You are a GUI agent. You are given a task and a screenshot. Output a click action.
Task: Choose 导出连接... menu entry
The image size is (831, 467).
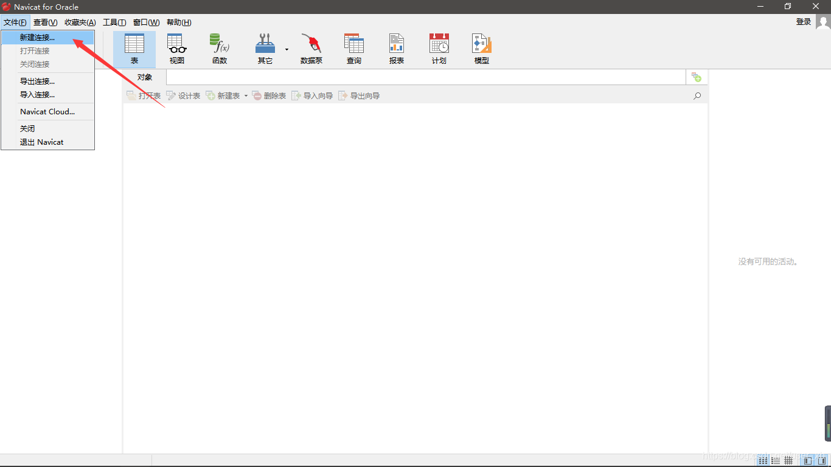click(x=47, y=81)
